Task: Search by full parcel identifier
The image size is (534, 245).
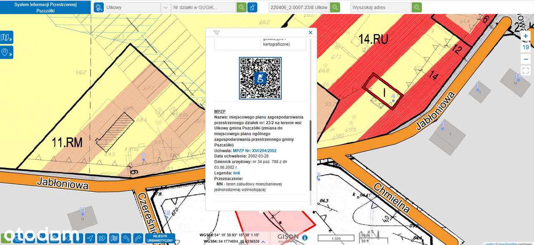Action: tap(335, 7)
